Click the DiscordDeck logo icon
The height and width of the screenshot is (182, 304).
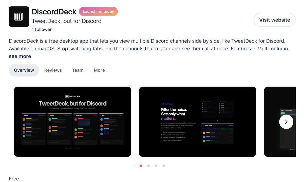(x=19, y=16)
